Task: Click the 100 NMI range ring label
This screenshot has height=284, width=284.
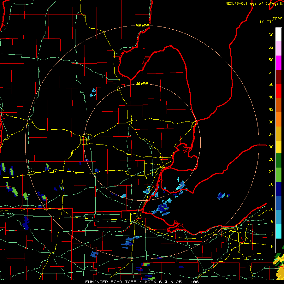Action: (x=142, y=25)
